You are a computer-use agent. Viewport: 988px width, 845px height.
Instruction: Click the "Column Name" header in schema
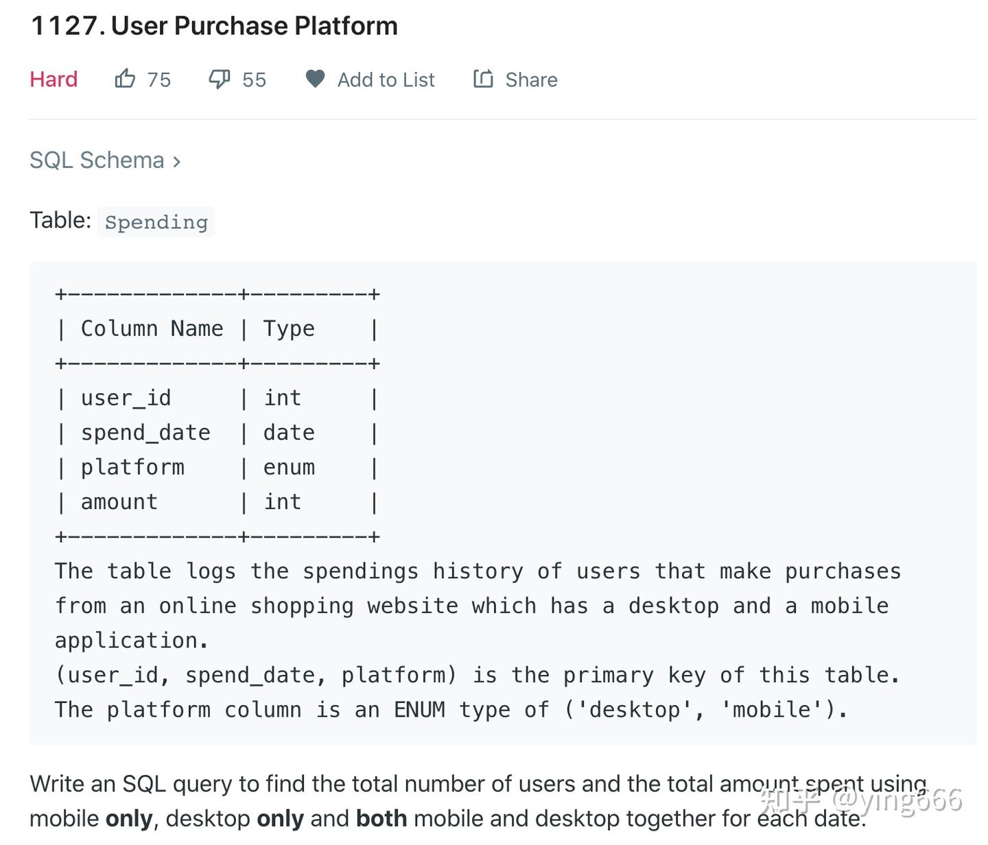pos(152,329)
